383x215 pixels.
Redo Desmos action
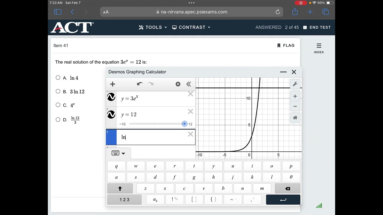coord(151,84)
